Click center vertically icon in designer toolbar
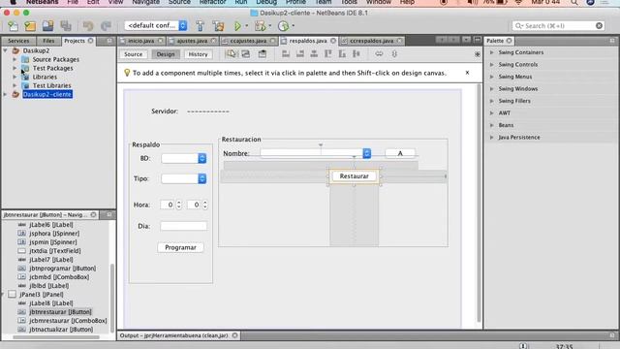This screenshot has width=620, height=349. (356, 54)
